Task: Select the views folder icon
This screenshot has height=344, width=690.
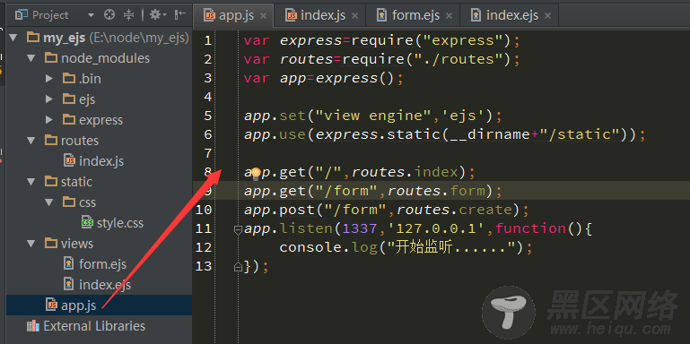Action: click(x=51, y=243)
